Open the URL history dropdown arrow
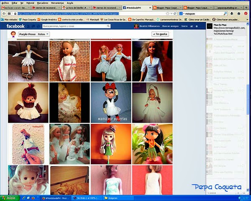This screenshot has width=251, height=201. point(172,14)
